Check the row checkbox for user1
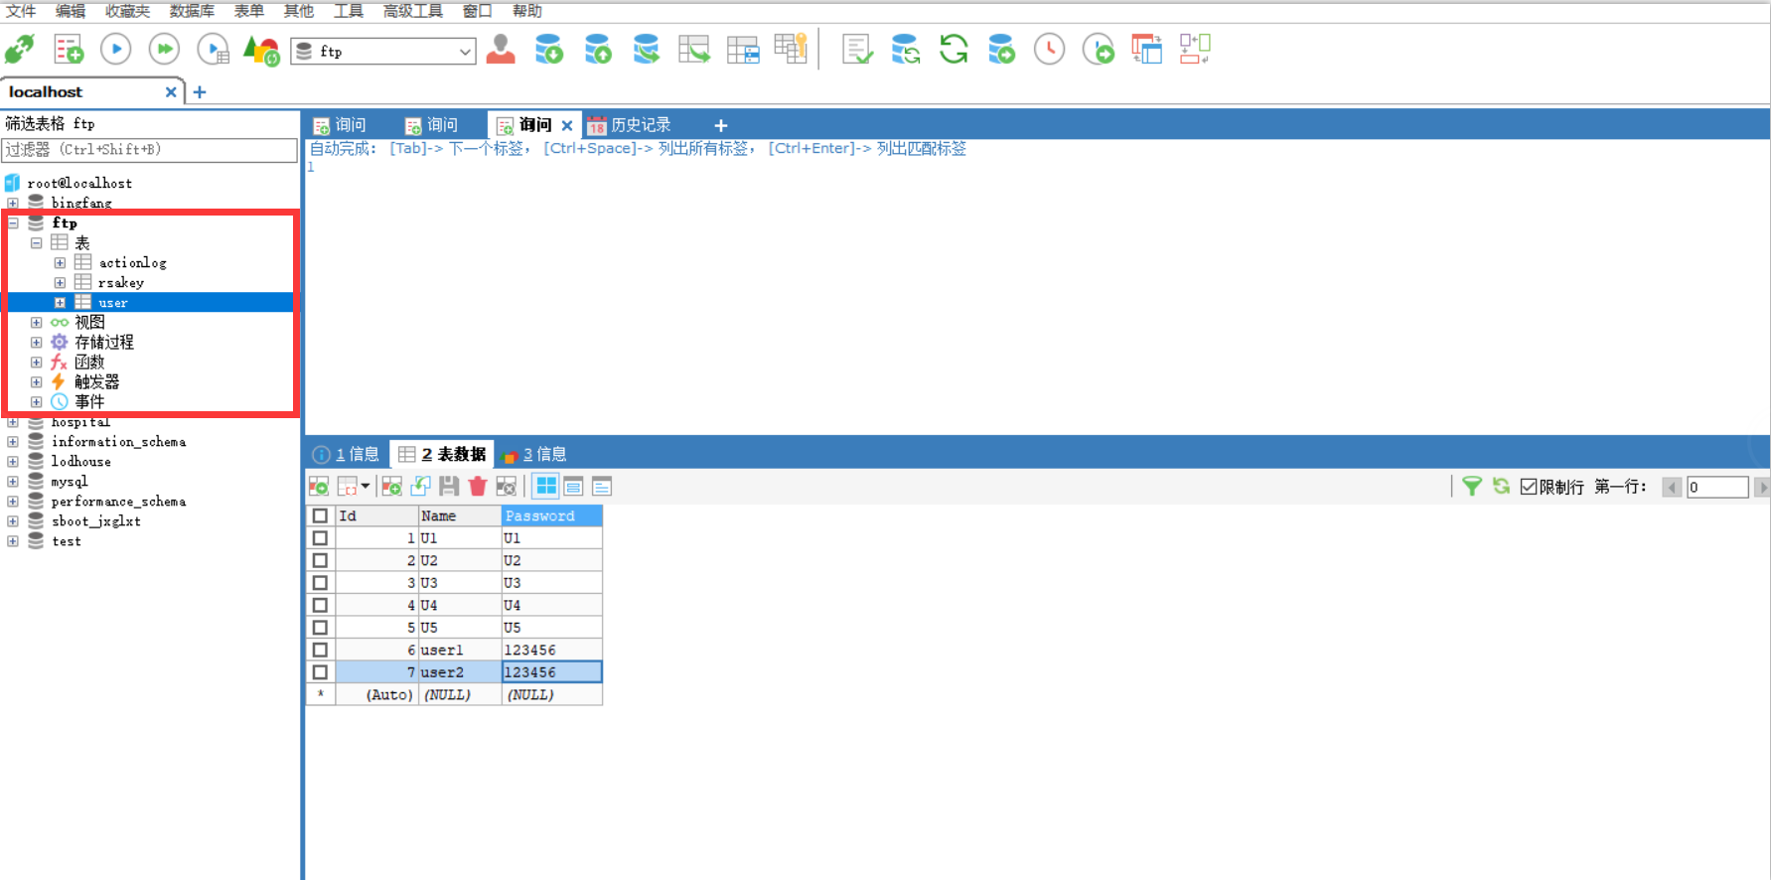 coord(320,650)
